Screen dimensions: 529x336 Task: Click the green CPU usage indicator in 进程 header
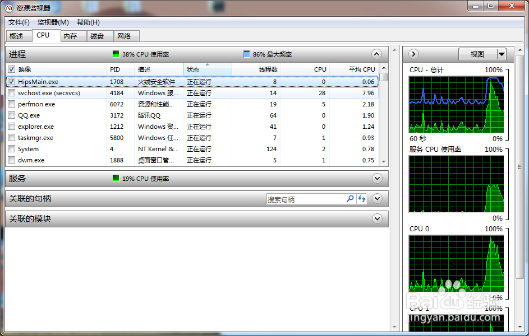click(x=116, y=54)
